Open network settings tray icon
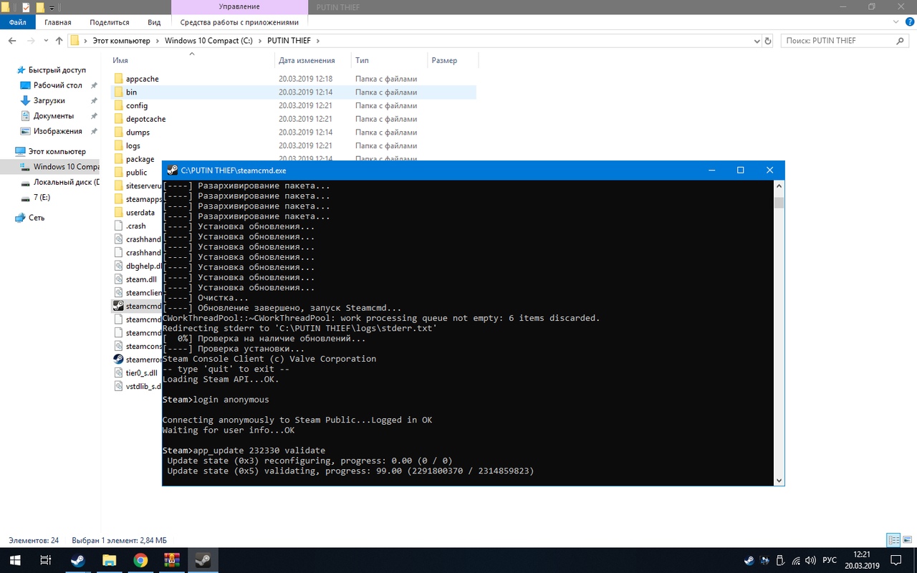This screenshot has height=573, width=917. point(796,560)
